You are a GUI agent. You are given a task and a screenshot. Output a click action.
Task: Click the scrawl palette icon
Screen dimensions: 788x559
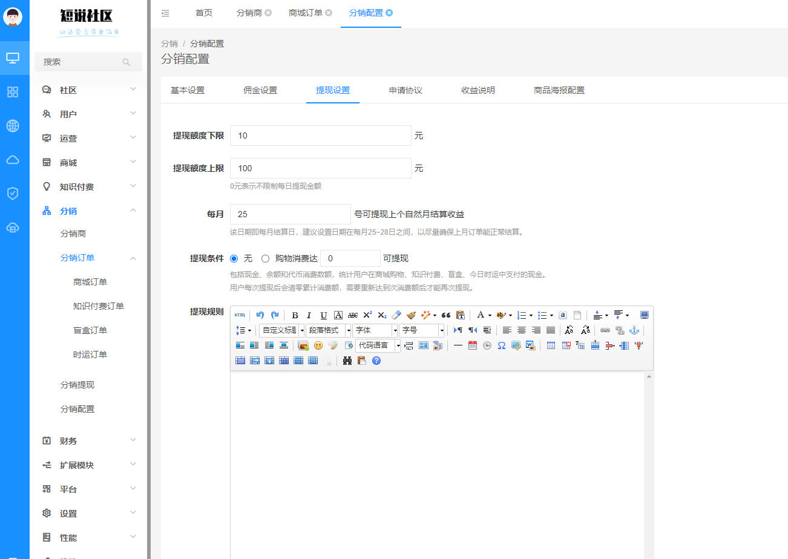[x=333, y=345]
